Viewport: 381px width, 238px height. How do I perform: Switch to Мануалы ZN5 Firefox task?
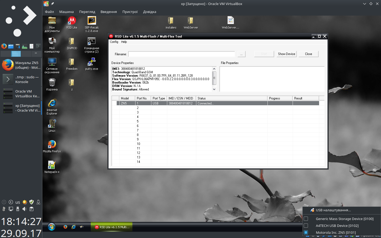tap(21, 65)
